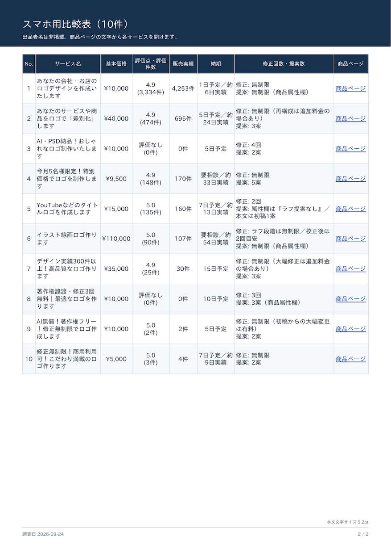Click the 評価点・評価件数 column header
The image size is (391, 554).
pos(151,64)
